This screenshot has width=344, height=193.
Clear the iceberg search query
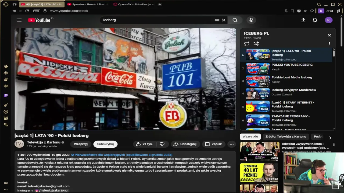click(224, 20)
